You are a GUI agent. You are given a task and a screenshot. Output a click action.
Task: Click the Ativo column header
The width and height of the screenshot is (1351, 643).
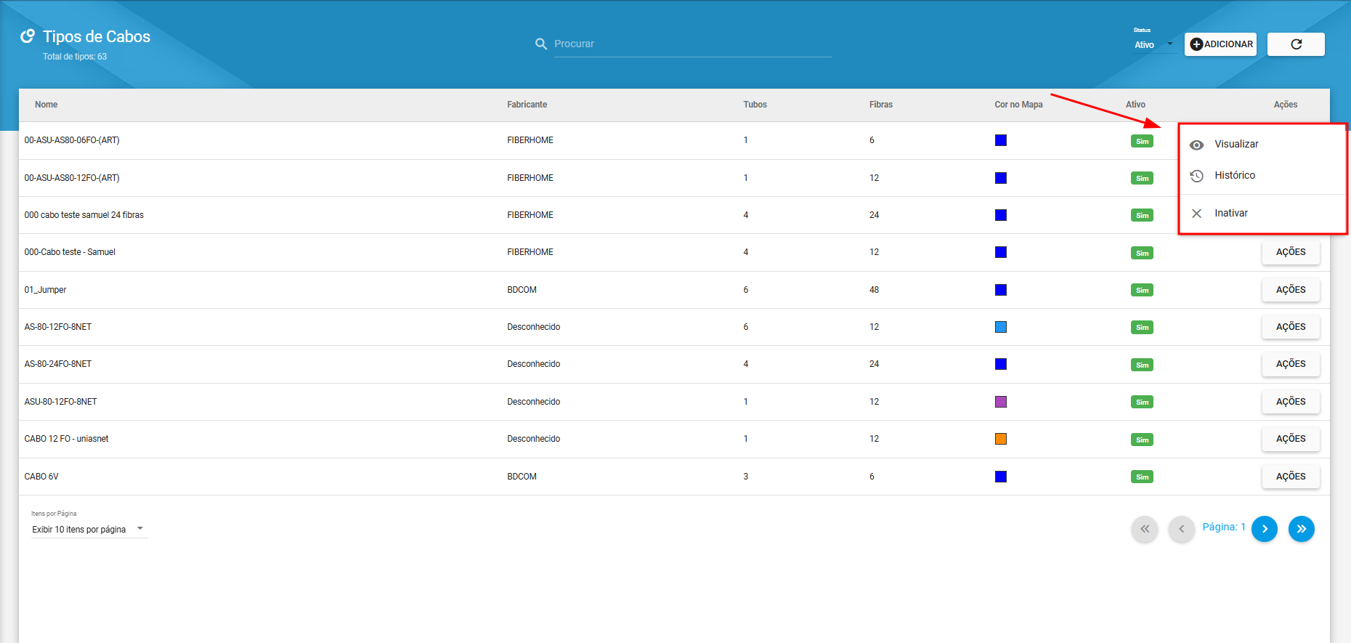click(x=1135, y=105)
